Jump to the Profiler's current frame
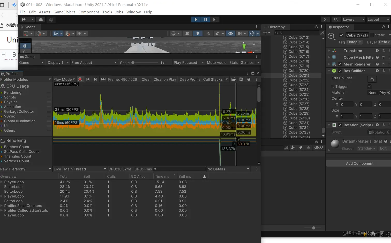This screenshot has width=391, height=243. tap(103, 79)
